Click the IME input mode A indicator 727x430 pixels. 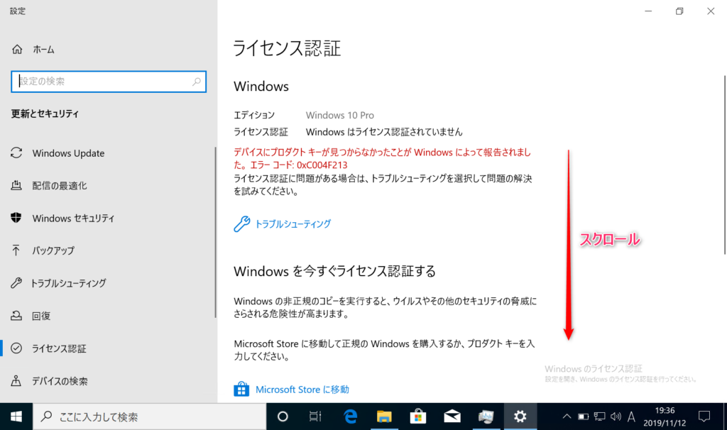click(631, 417)
